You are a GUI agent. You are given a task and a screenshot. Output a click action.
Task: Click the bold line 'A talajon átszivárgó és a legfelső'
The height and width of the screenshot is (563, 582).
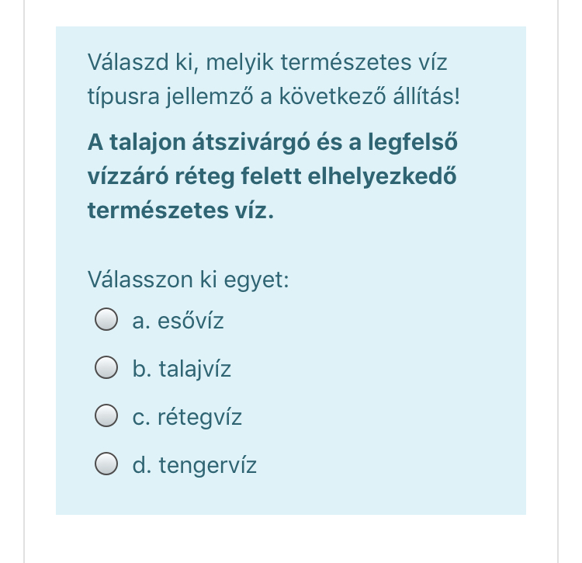pos(273,142)
